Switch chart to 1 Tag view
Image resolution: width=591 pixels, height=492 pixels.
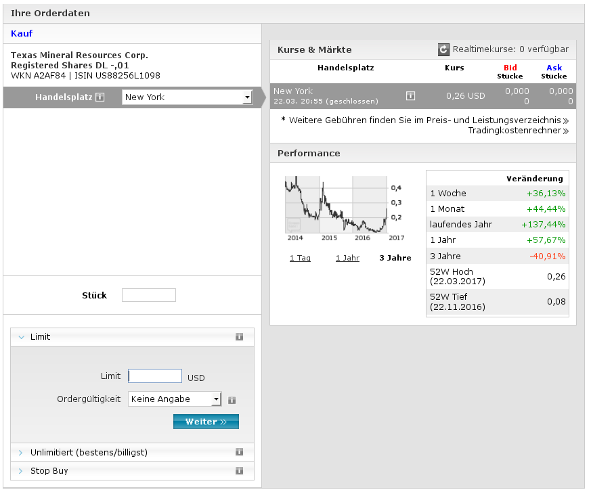tap(300, 258)
